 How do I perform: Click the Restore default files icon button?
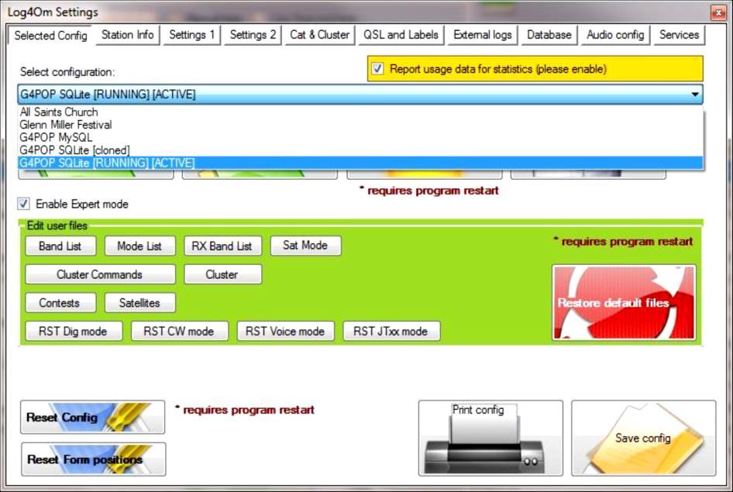pyautogui.click(x=624, y=302)
